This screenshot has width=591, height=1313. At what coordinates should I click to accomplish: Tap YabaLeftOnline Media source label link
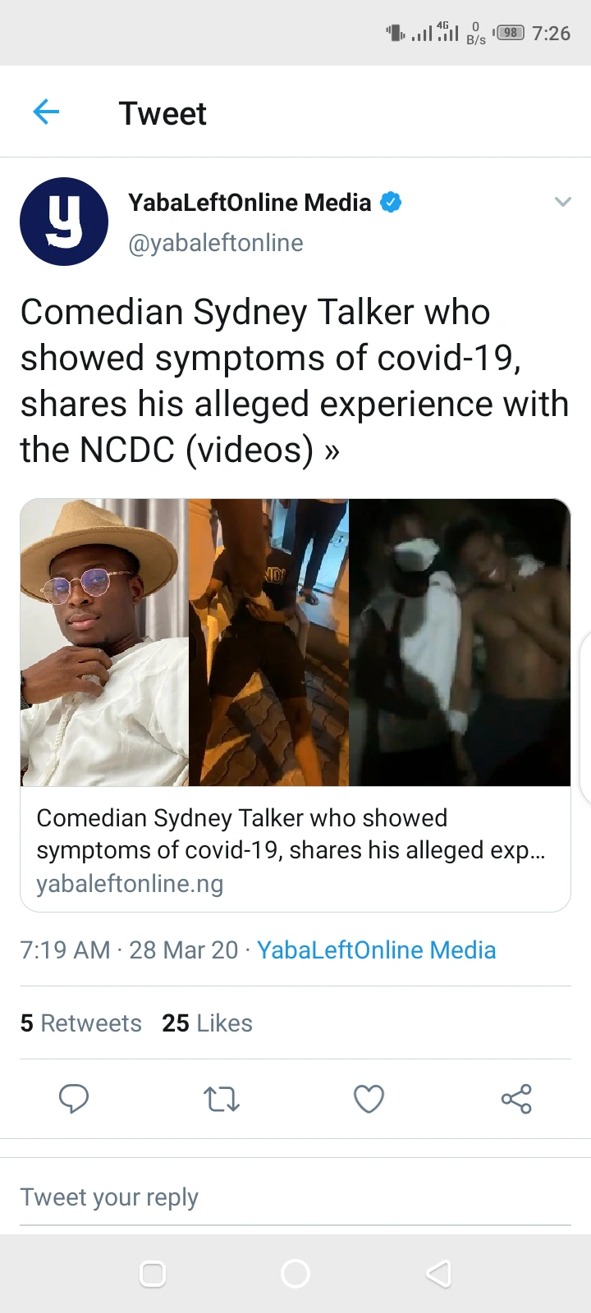click(x=376, y=949)
